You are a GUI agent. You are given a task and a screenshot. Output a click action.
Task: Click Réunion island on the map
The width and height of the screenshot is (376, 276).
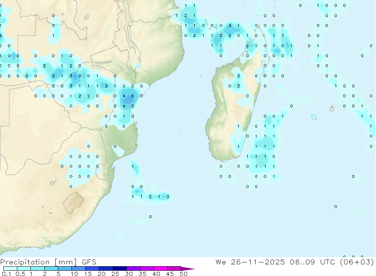pos(314,117)
